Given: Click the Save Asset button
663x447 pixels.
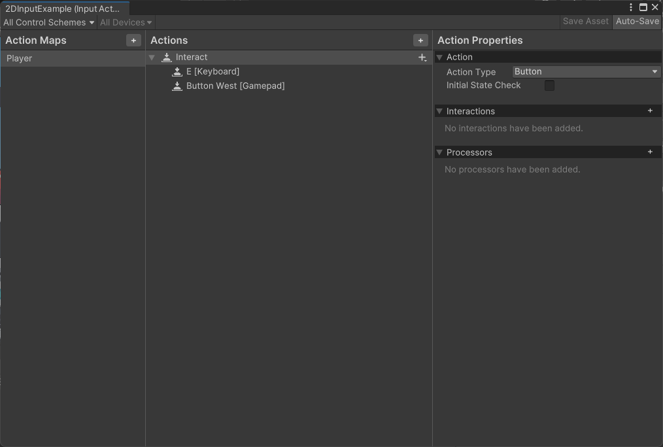Looking at the screenshot, I should [x=585, y=22].
